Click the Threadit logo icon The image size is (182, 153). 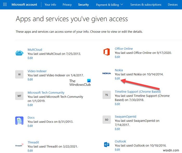(19, 145)
